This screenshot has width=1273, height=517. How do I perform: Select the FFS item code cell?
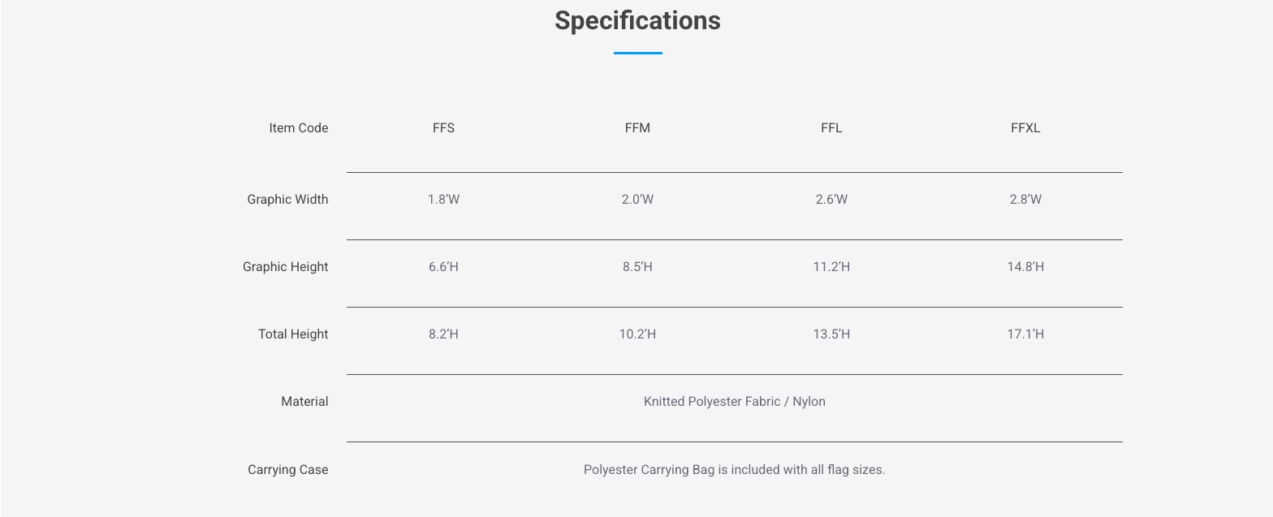[x=443, y=128]
